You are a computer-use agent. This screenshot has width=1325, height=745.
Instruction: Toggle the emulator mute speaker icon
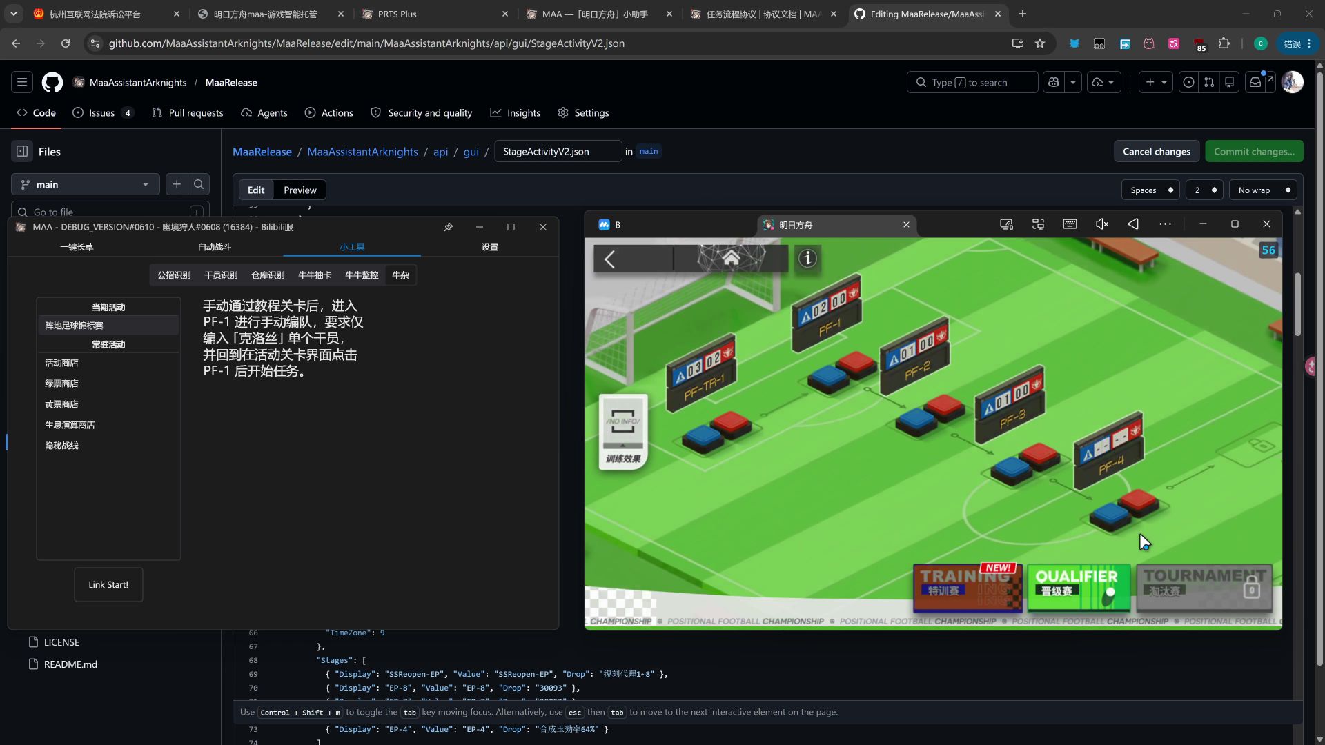click(1102, 224)
